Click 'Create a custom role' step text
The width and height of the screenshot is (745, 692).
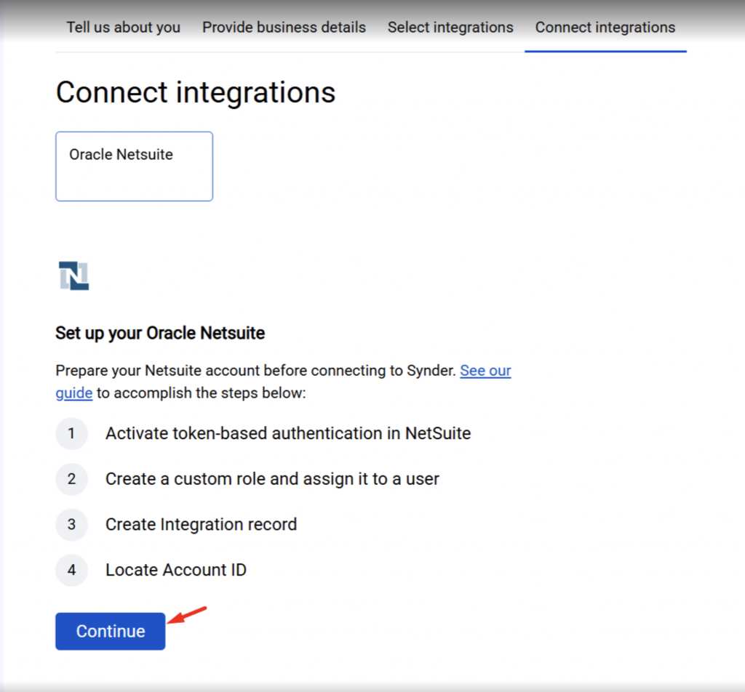coord(272,479)
